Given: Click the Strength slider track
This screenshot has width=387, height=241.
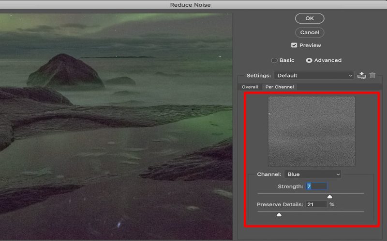Looking at the screenshot, I should (x=311, y=194).
